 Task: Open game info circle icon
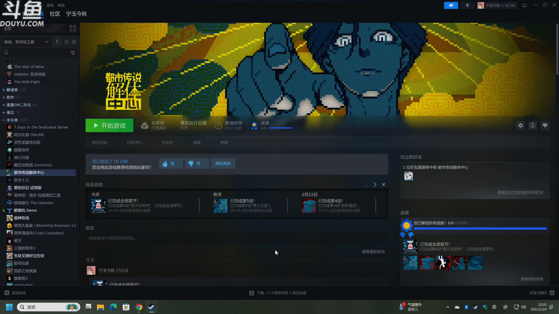pos(533,126)
